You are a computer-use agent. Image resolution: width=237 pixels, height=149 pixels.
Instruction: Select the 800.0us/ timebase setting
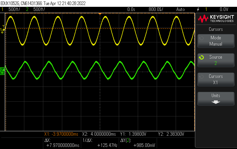156,9
